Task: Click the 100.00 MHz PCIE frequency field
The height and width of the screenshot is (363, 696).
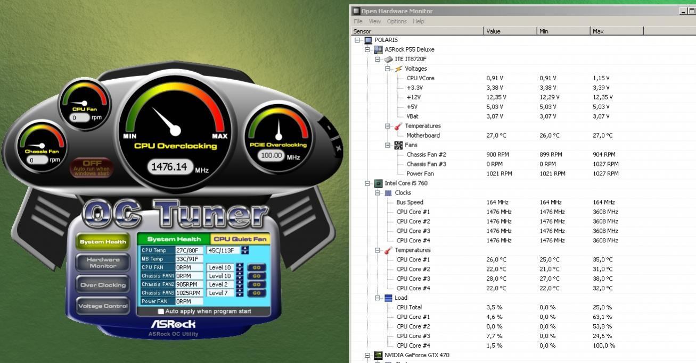Action: [x=271, y=156]
